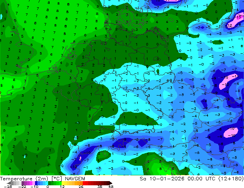
Task: Click the dark purple swatch in the legend
Action: point(23,183)
